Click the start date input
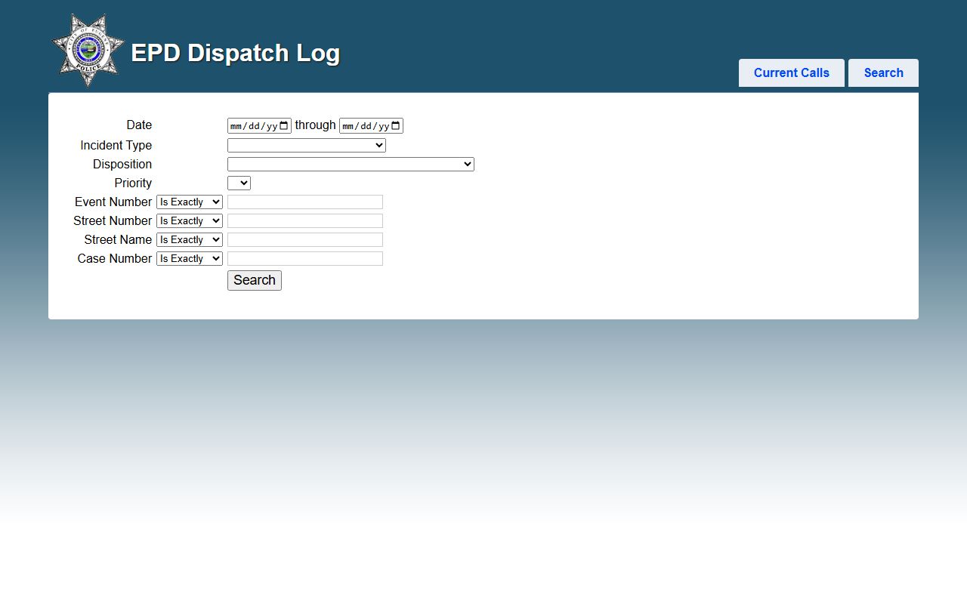 tap(259, 126)
